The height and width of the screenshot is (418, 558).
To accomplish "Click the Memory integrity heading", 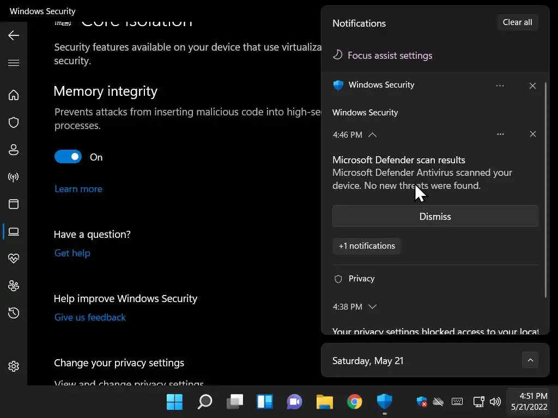I will pyautogui.click(x=105, y=91).
